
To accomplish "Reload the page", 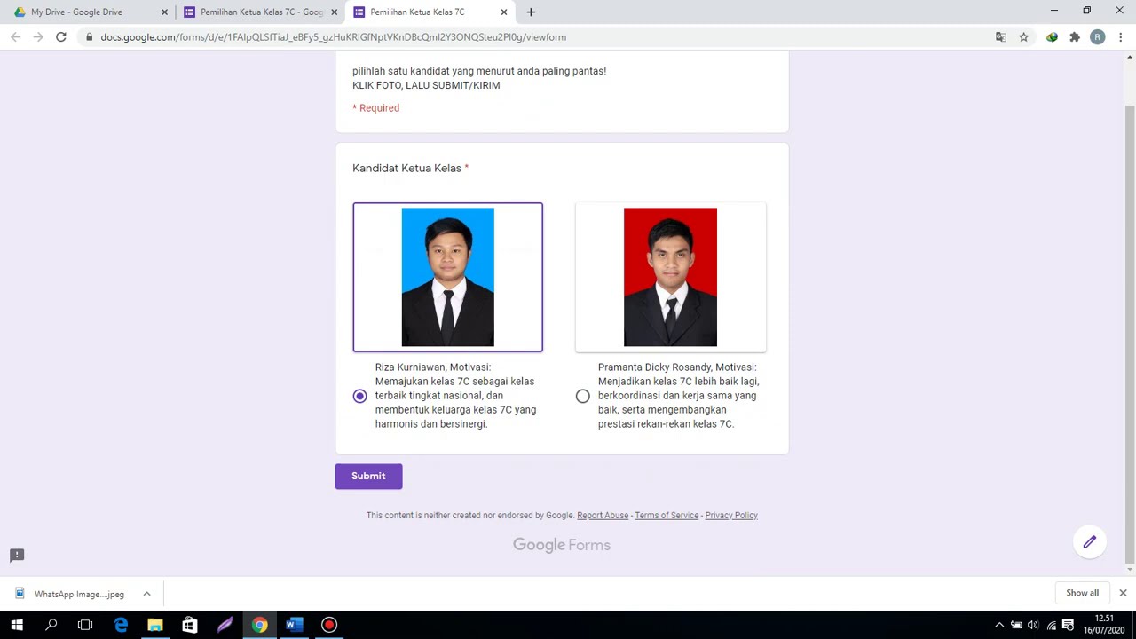I will click(x=61, y=37).
